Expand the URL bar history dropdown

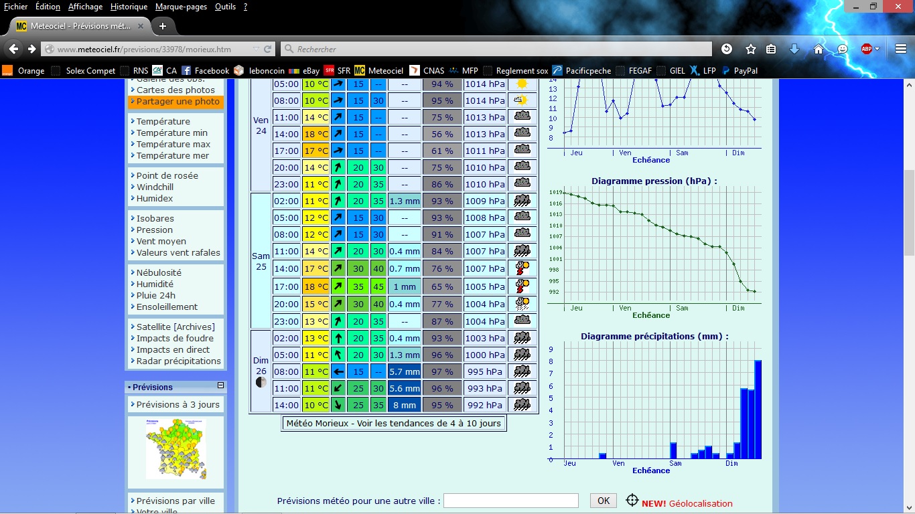(256, 49)
